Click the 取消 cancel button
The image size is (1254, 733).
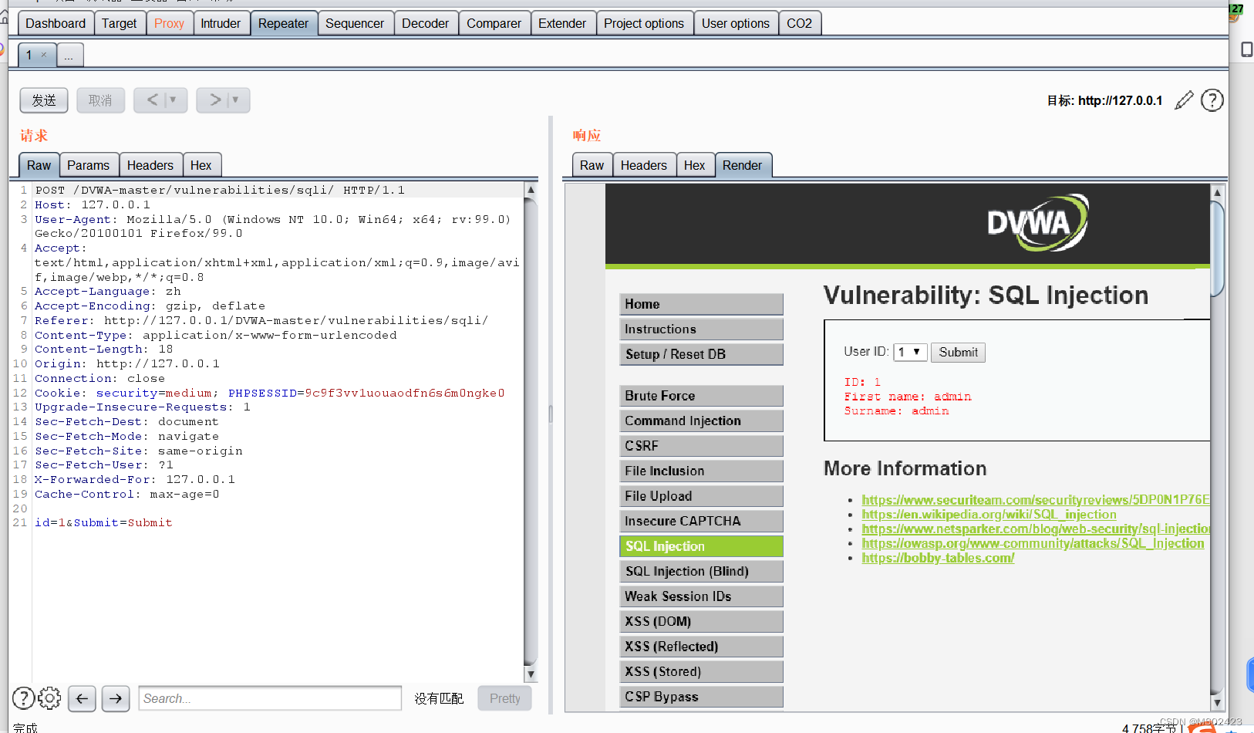click(x=100, y=100)
